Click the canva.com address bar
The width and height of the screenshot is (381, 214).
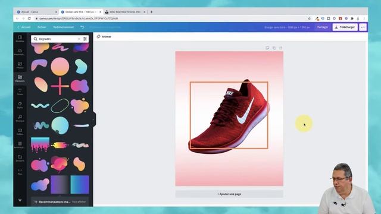tap(170, 18)
